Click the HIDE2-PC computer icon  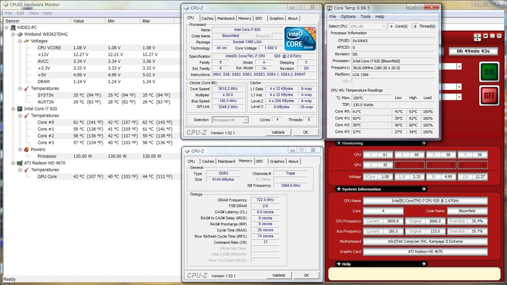pos(13,28)
